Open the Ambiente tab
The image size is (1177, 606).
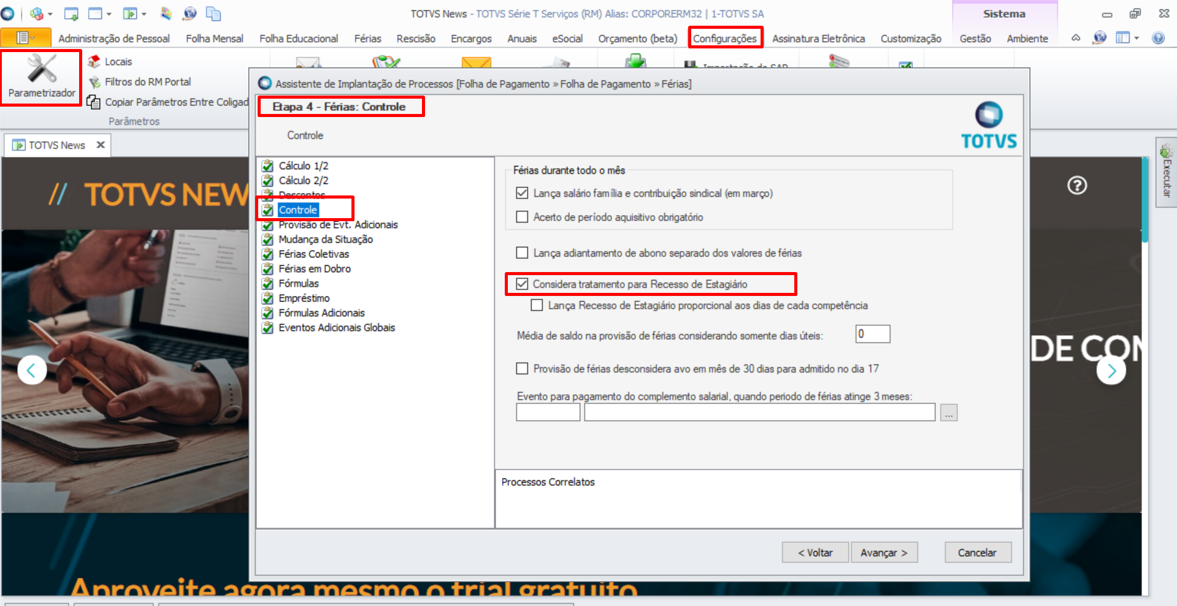click(1027, 39)
